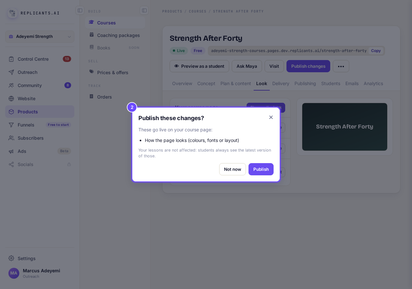Click the Ask Maya button
This screenshot has width=412, height=289.
coord(247,66)
